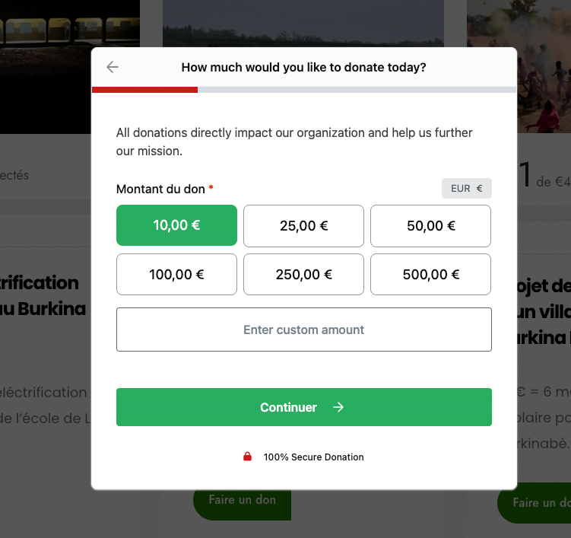Viewport: 571px width, 538px height.
Task: Pick the 50,00 € donation option
Action: (x=430, y=225)
